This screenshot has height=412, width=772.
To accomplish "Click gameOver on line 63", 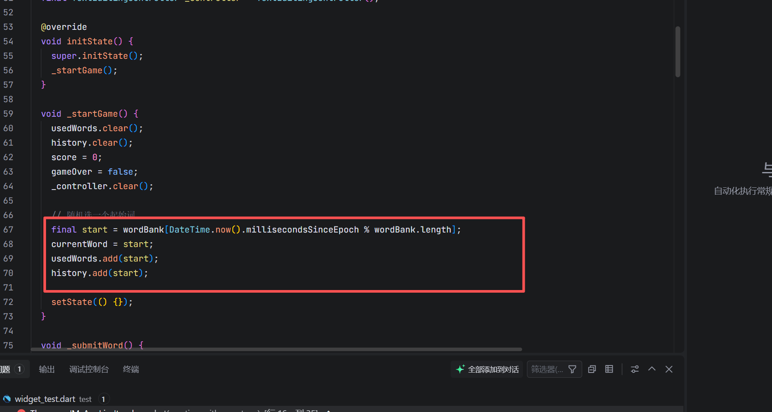I will [72, 172].
